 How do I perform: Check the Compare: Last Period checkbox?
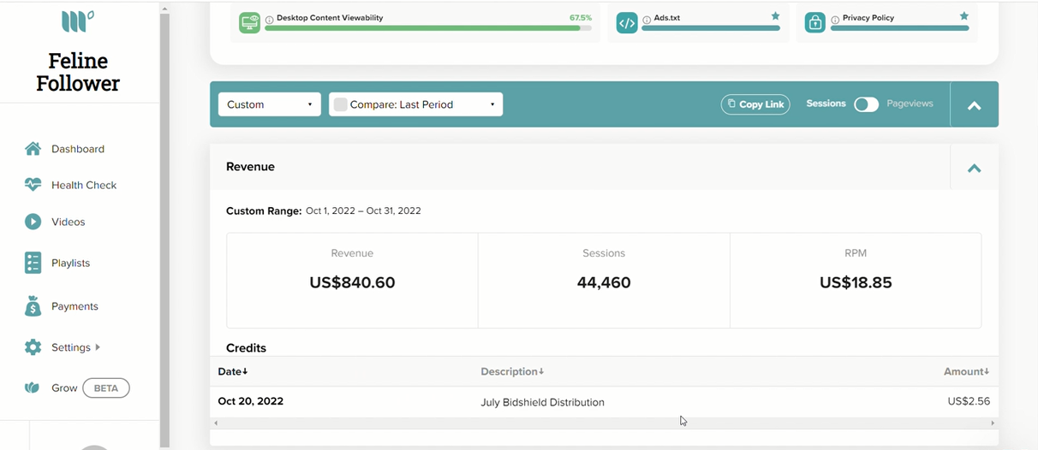click(x=340, y=104)
